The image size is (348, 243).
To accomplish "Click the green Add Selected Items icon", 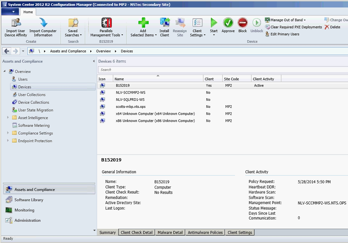I will tap(143, 23).
